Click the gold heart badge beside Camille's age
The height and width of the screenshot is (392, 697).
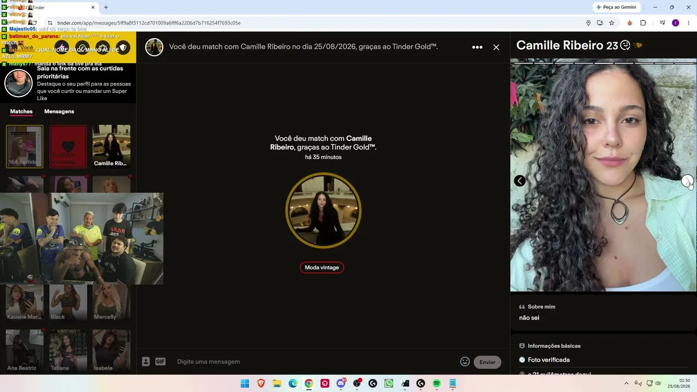(638, 46)
